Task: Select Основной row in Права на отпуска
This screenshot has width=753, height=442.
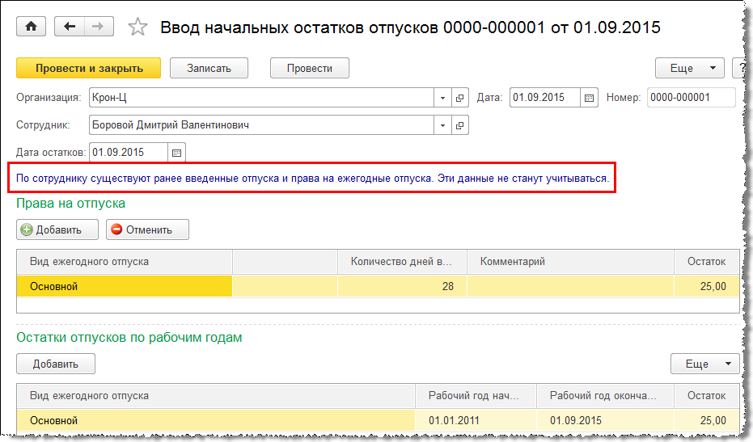Action: point(125,287)
